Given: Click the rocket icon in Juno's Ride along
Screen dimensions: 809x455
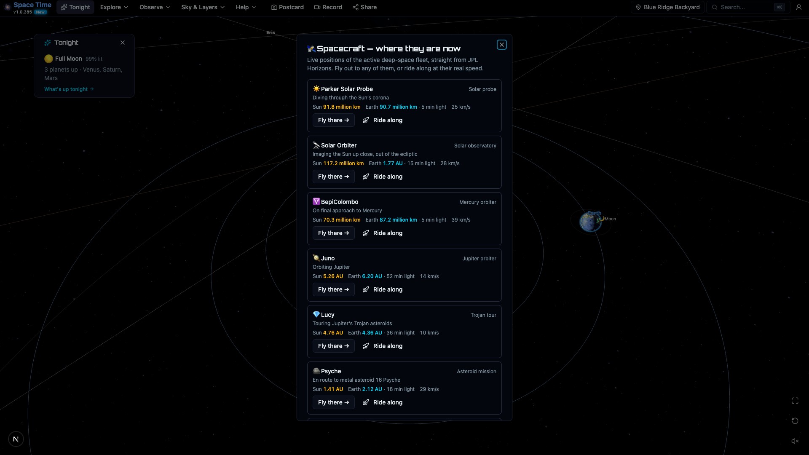Looking at the screenshot, I should tap(366, 289).
